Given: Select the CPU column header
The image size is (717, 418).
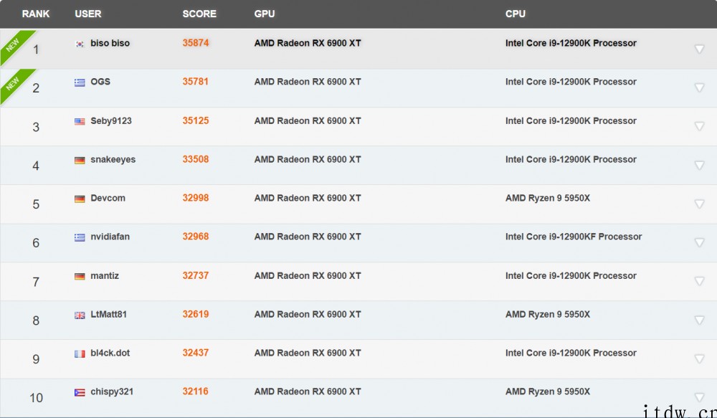Looking at the screenshot, I should 516,14.
